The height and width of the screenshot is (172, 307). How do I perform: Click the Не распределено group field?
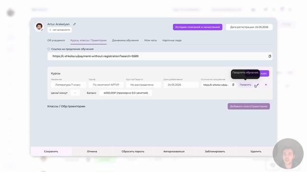pos(143,85)
